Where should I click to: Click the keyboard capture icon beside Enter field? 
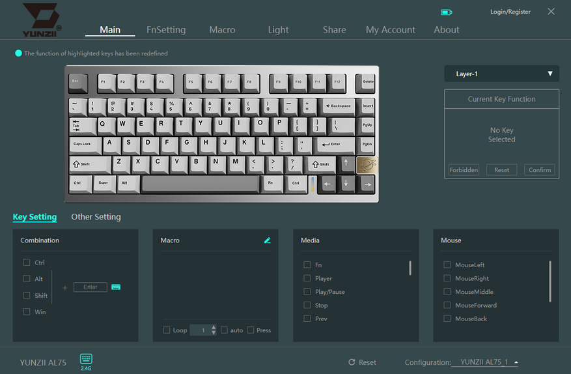tap(116, 287)
